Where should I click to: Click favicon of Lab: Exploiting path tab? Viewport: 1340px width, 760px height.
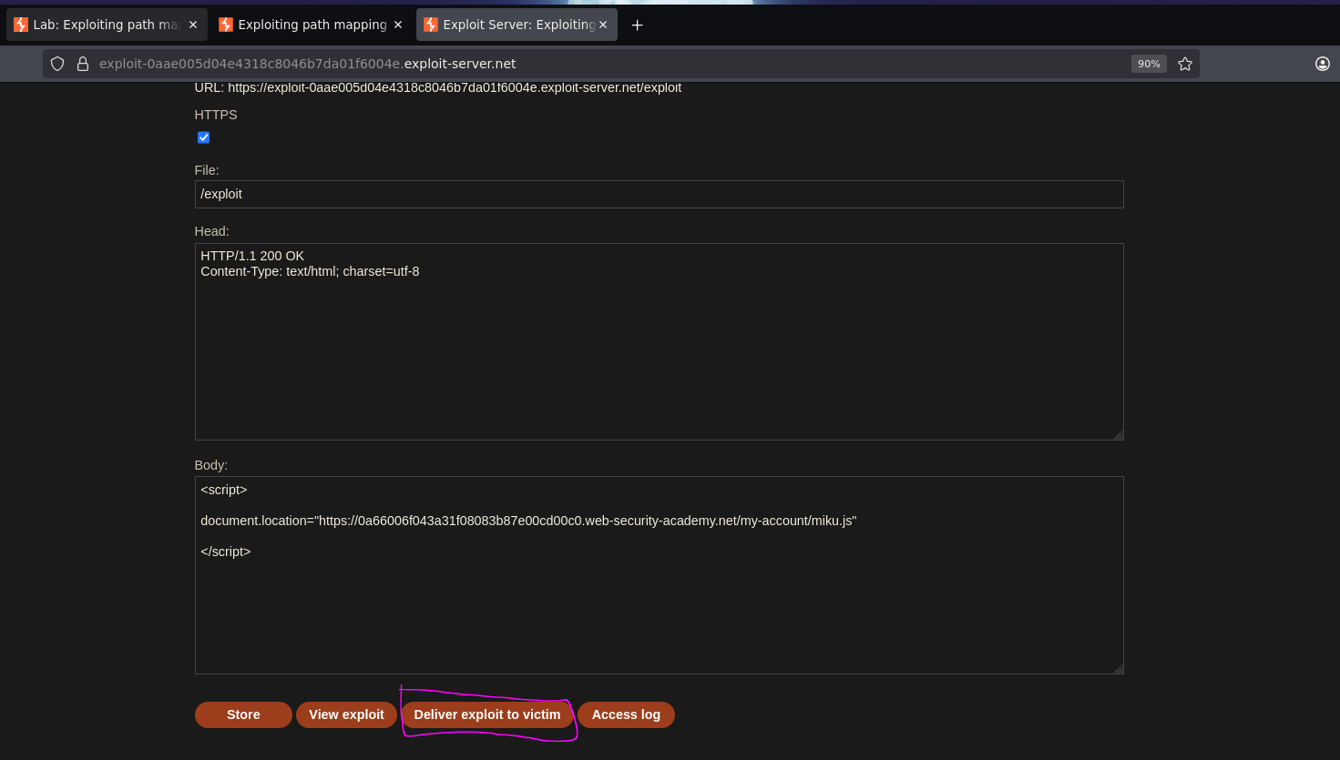(x=21, y=25)
